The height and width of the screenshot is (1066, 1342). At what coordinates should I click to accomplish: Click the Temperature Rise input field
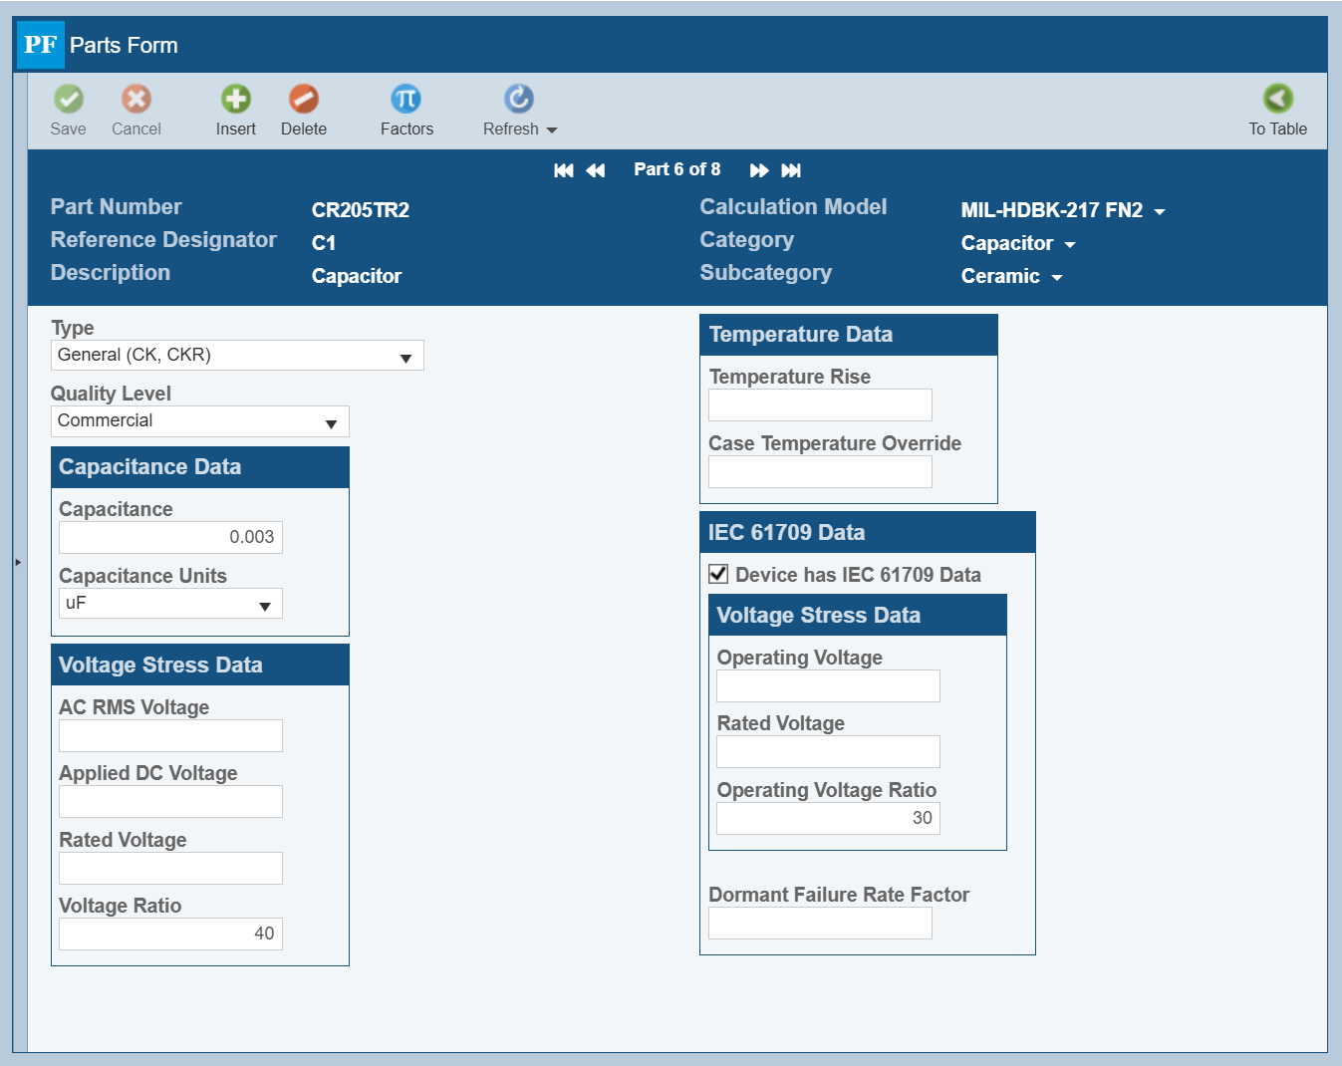[820, 405]
